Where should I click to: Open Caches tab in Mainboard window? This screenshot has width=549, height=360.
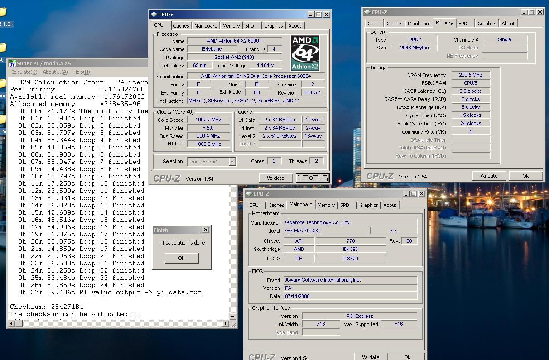point(276,205)
